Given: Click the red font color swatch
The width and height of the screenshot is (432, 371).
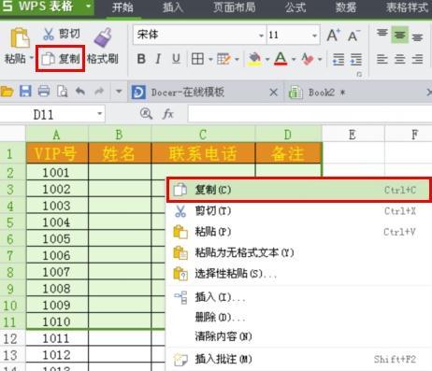Looking at the screenshot, I should (281, 59).
